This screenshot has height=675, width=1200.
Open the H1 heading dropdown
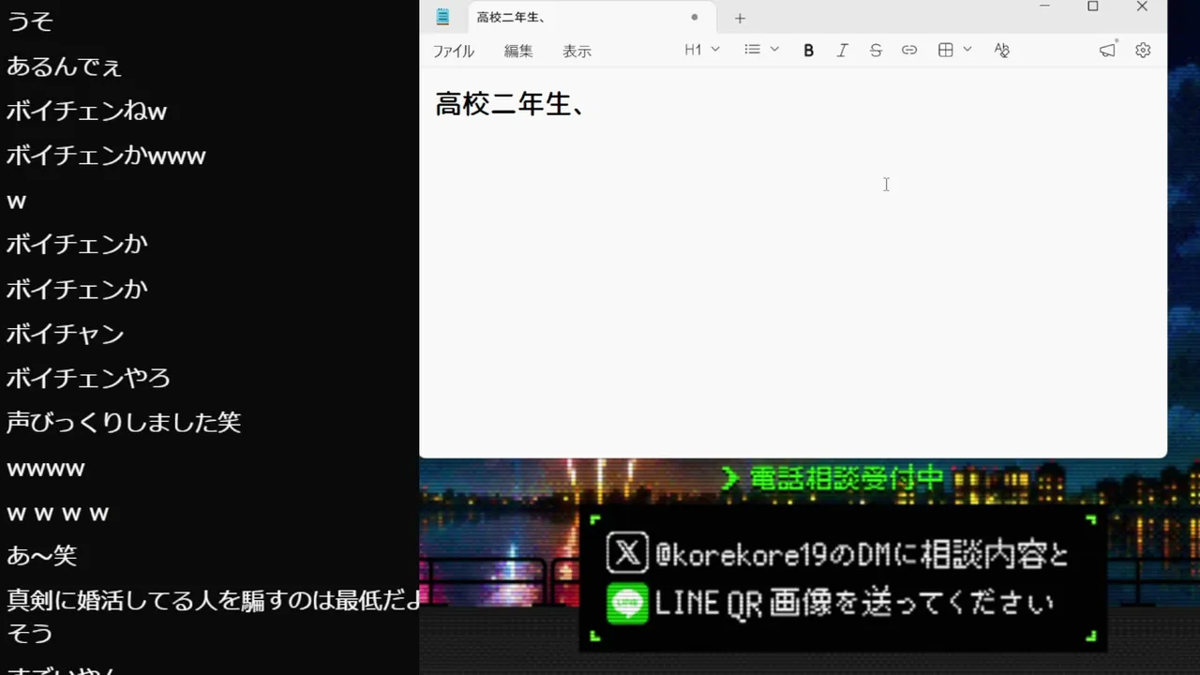pyautogui.click(x=702, y=50)
